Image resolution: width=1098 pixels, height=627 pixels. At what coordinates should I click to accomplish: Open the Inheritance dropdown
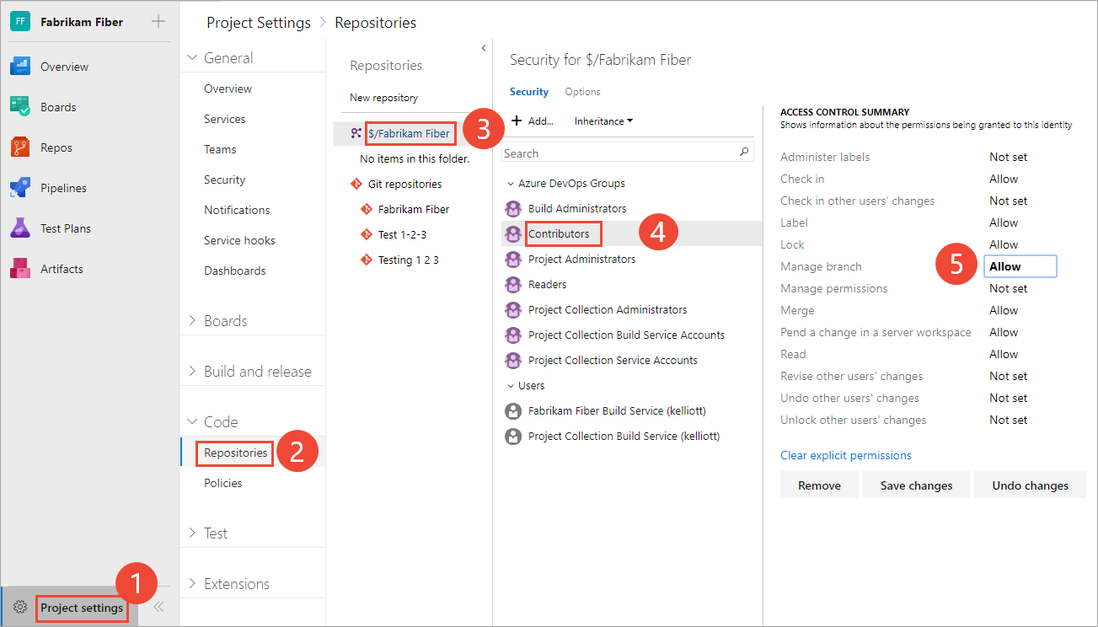[603, 121]
